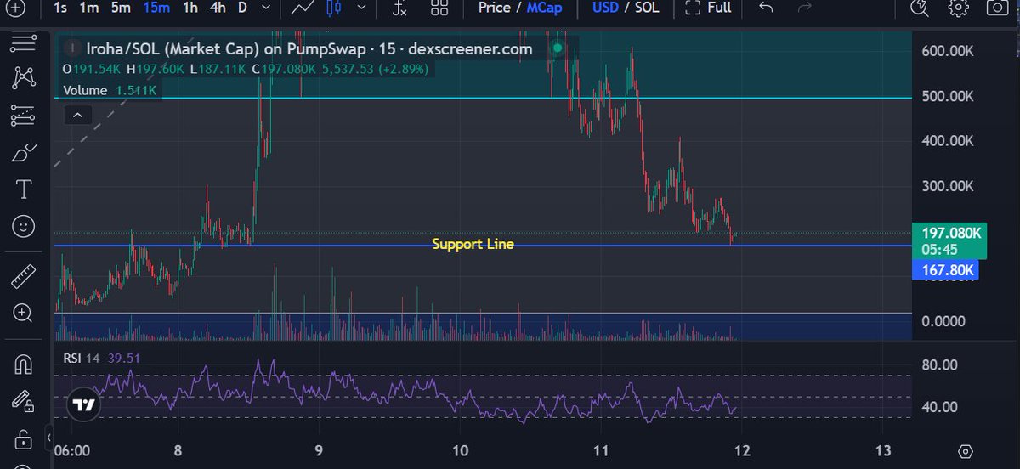The image size is (1020, 469).
Task: Take a chart snapshot with camera
Action: [998, 8]
